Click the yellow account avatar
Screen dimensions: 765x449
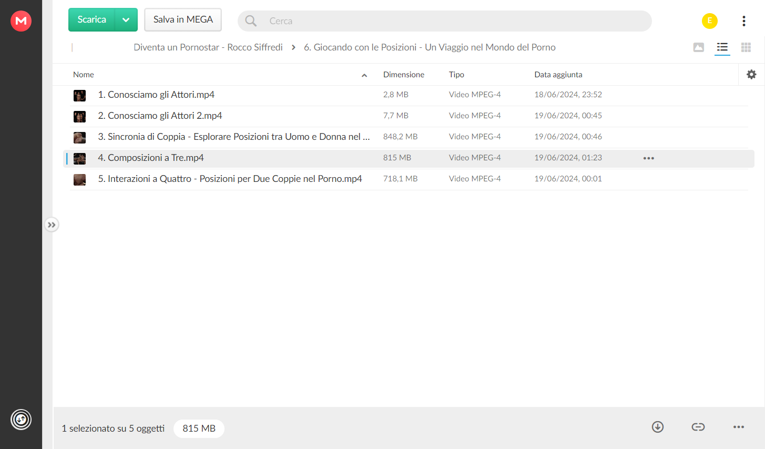pos(710,21)
